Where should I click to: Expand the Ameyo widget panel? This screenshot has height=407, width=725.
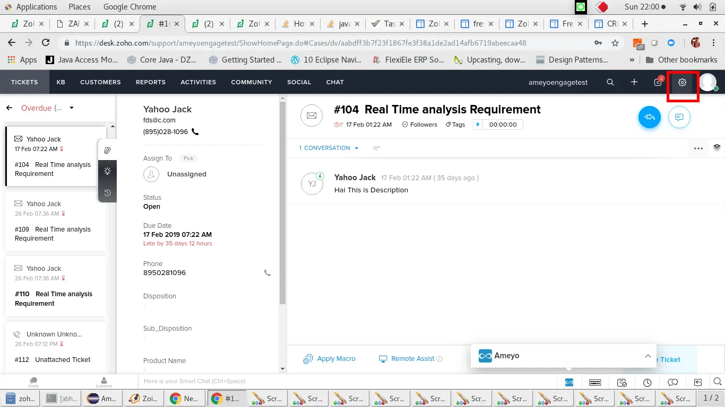(x=648, y=356)
